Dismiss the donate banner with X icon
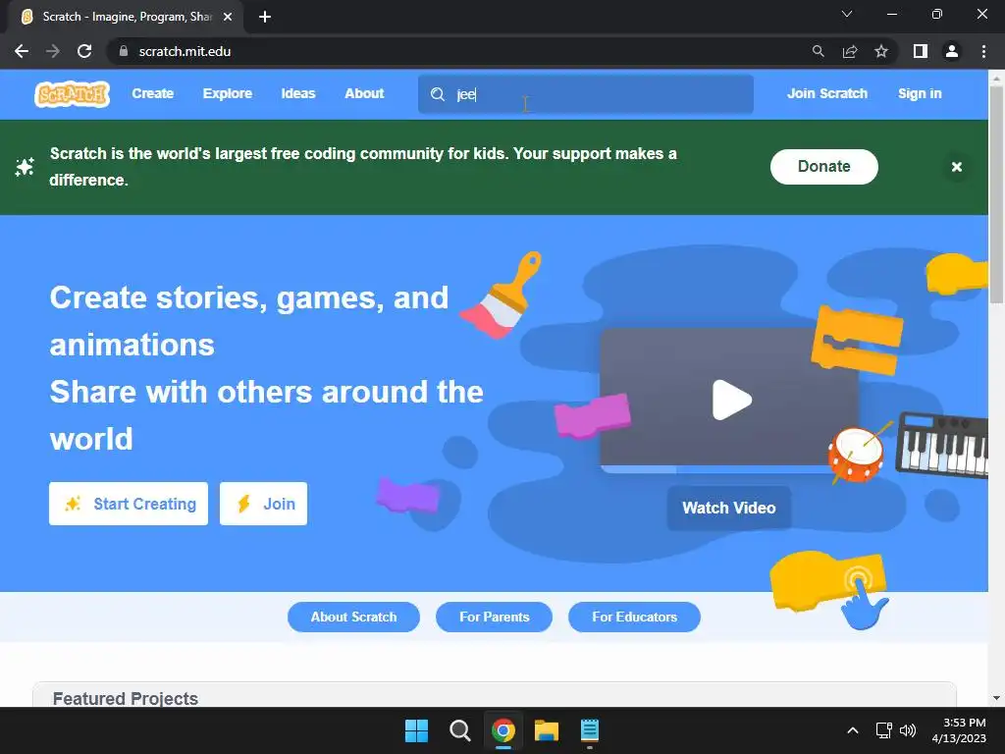This screenshot has width=1005, height=754. pyautogui.click(x=956, y=167)
